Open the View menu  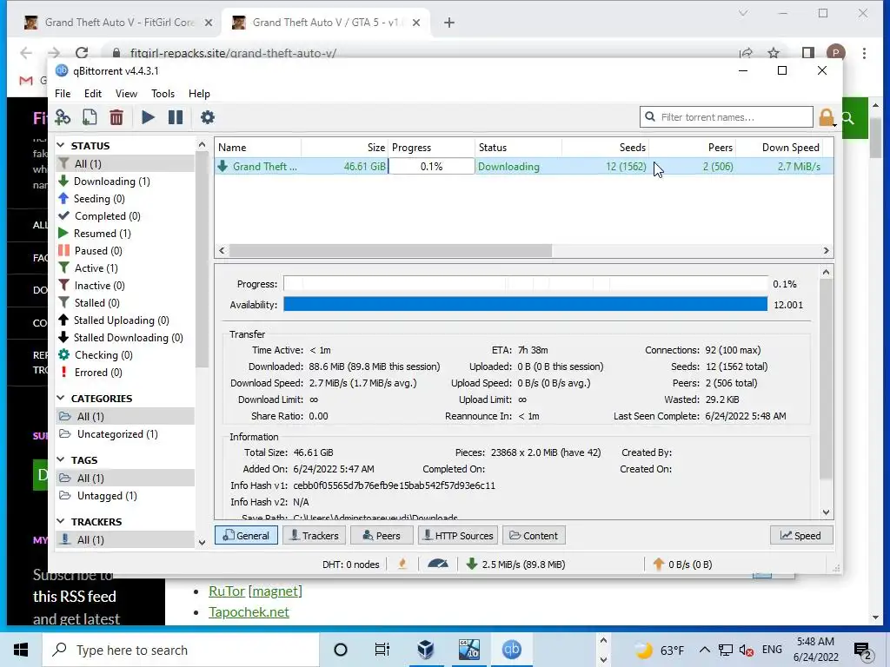click(126, 94)
